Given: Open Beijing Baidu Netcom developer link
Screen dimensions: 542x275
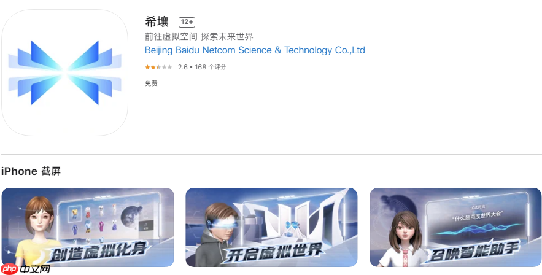Looking at the screenshot, I should pos(255,50).
